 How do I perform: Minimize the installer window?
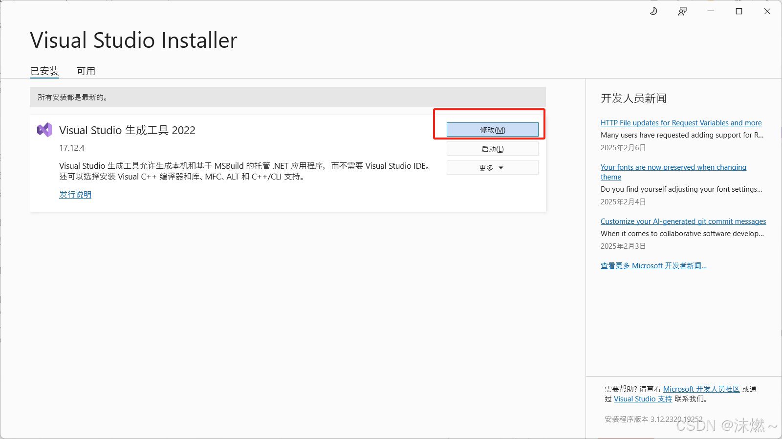click(x=711, y=11)
